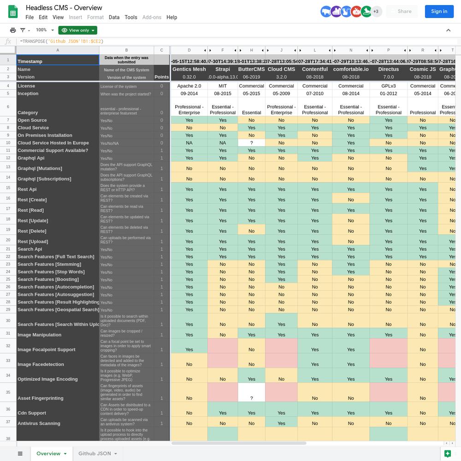Open the Google Sheets home icon
461x461 pixels.
click(12, 12)
